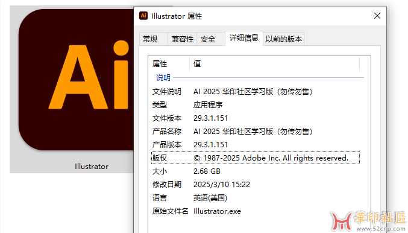Select the 详细信息 tab
This screenshot has width=408, height=233.
[x=244, y=38]
